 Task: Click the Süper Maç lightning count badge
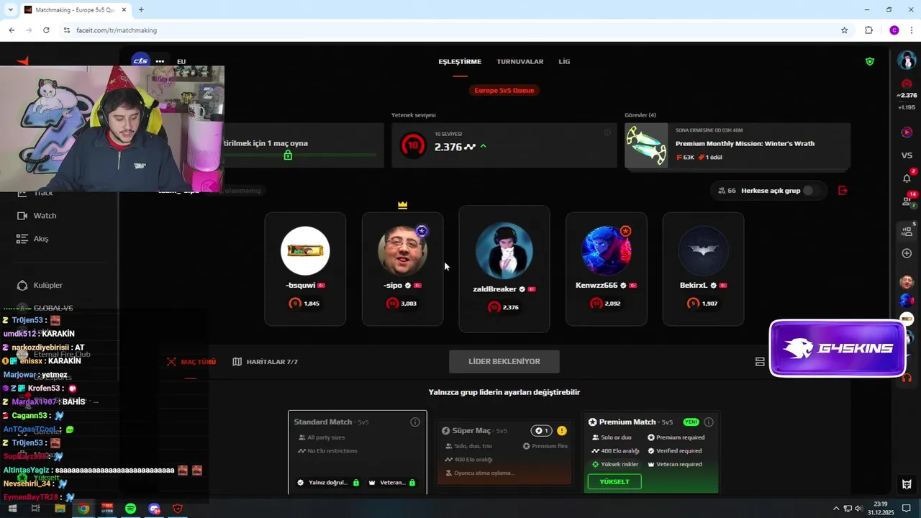click(541, 431)
